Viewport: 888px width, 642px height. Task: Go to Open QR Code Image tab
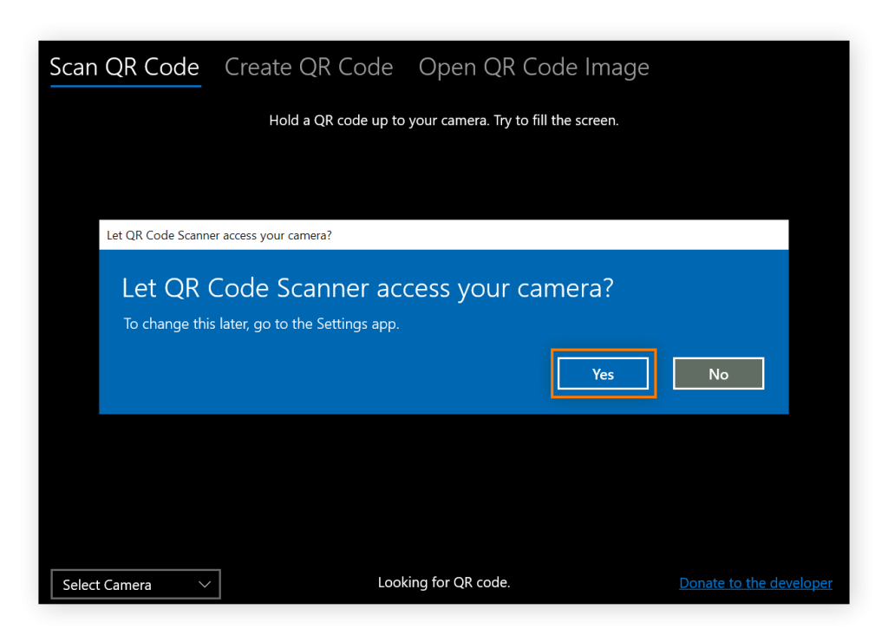point(533,68)
